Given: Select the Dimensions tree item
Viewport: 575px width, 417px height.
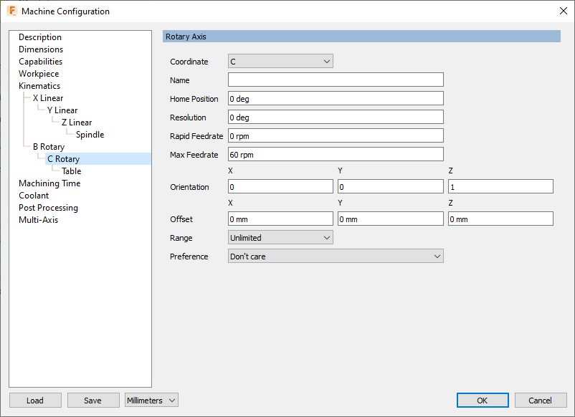Looking at the screenshot, I should coord(41,49).
